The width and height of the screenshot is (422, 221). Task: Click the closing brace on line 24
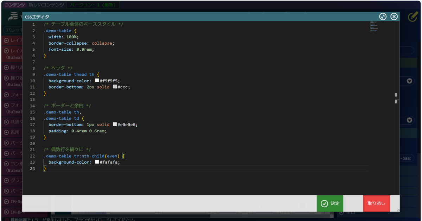coord(45,169)
